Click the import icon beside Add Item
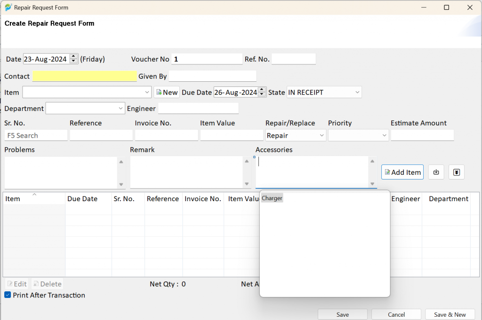This screenshot has height=320, width=482. [x=436, y=172]
